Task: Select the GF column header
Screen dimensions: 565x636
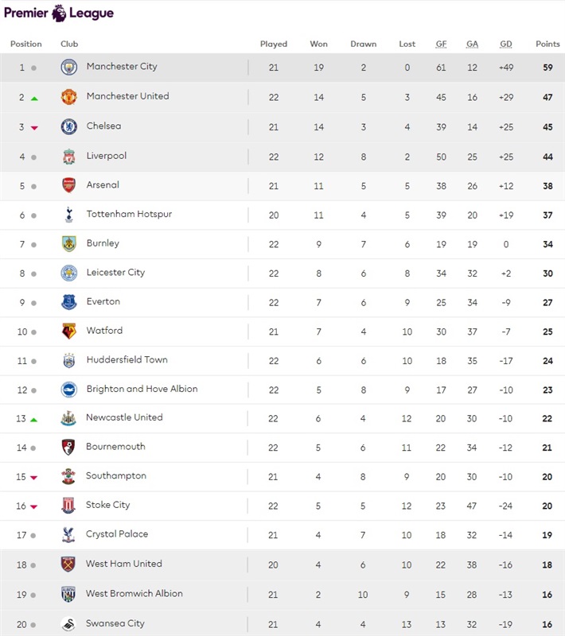Action: pos(441,44)
